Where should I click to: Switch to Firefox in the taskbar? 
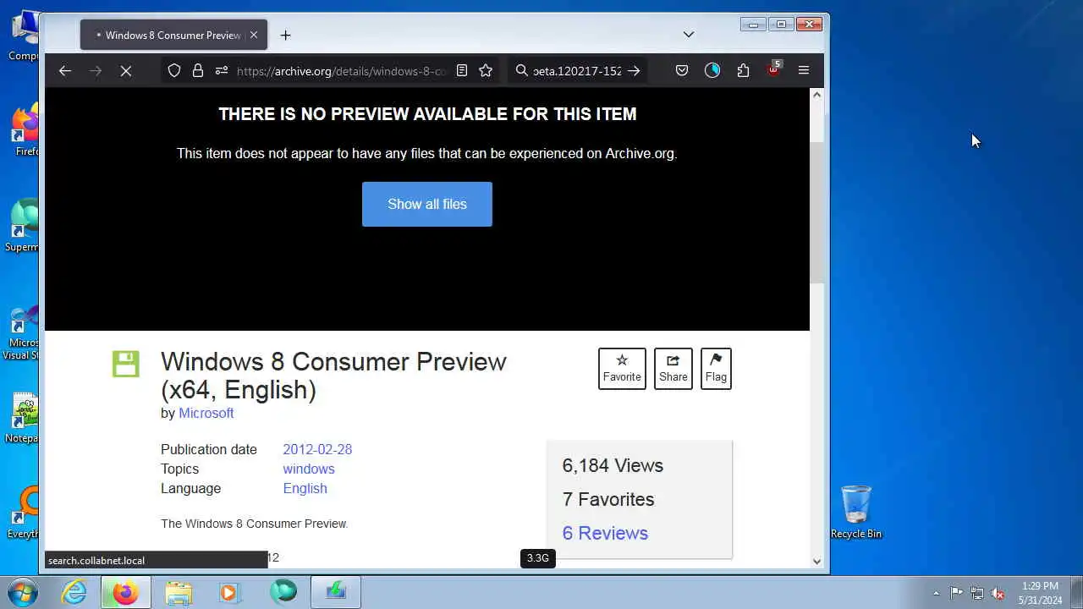[x=125, y=592]
